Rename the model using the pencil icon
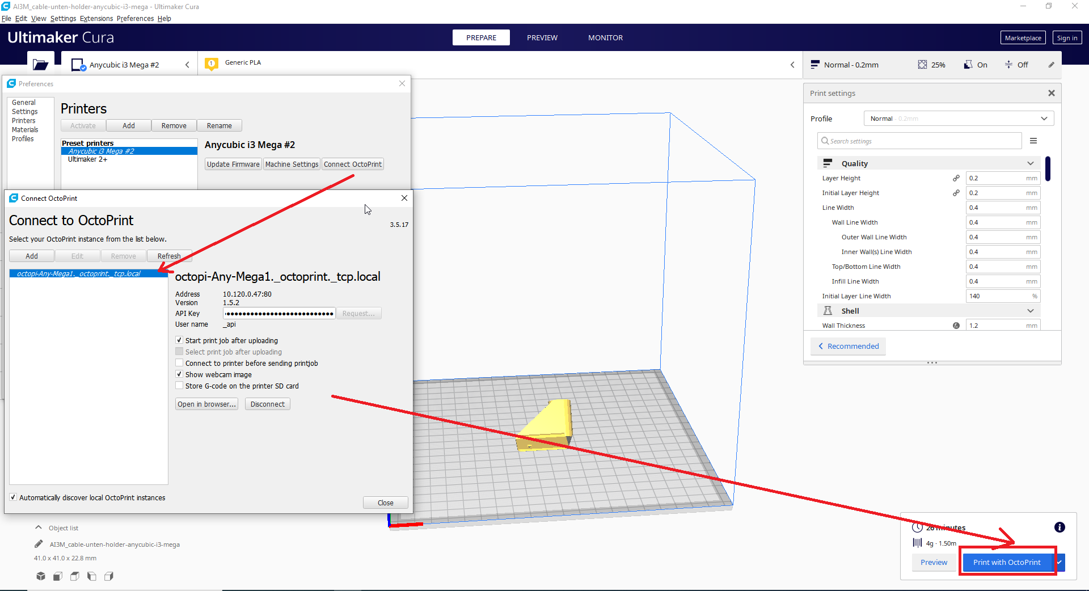Viewport: 1089px width, 591px height. coord(38,543)
